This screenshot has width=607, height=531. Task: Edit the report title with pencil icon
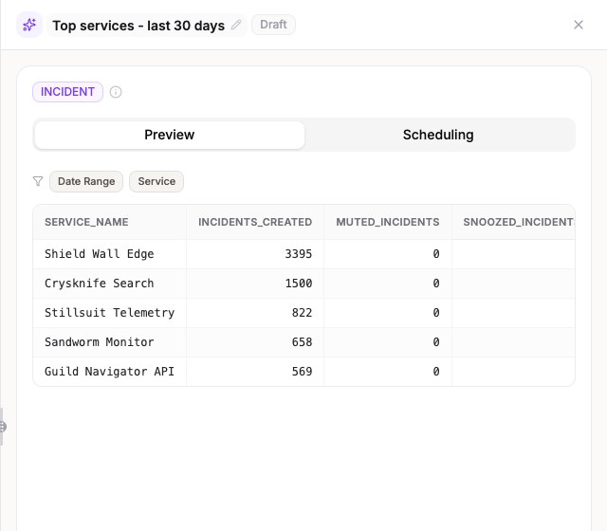[236, 26]
